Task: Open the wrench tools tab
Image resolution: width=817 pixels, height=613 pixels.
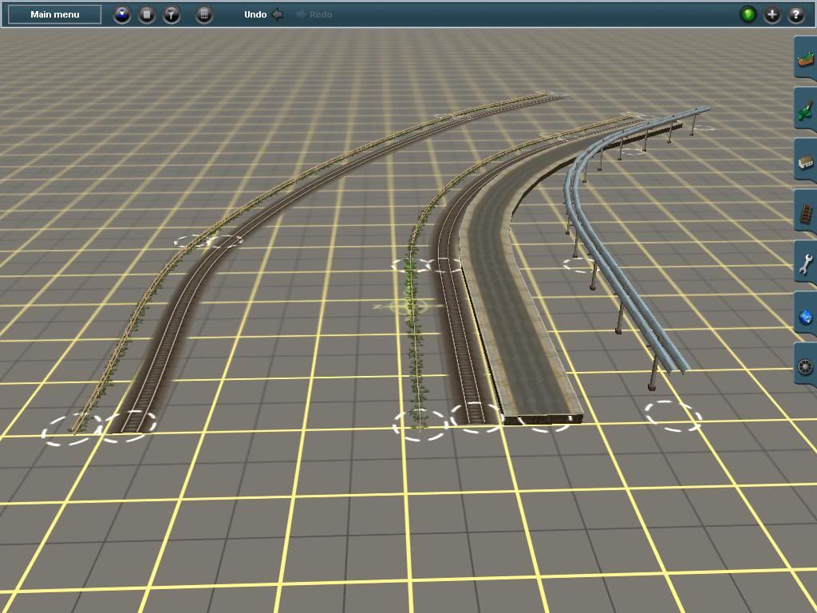Action: (x=806, y=262)
